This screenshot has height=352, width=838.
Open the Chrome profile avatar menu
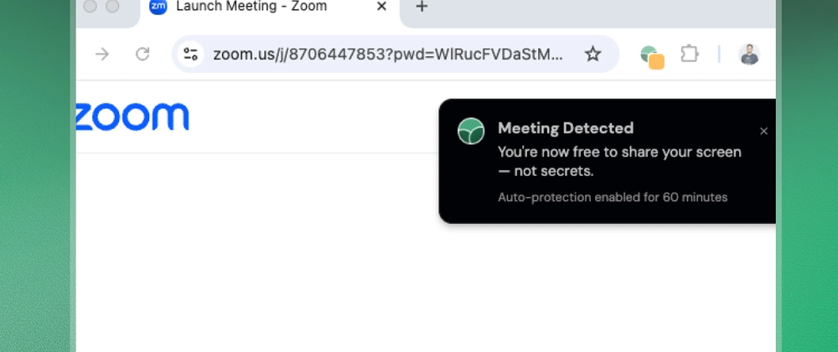coord(749,54)
